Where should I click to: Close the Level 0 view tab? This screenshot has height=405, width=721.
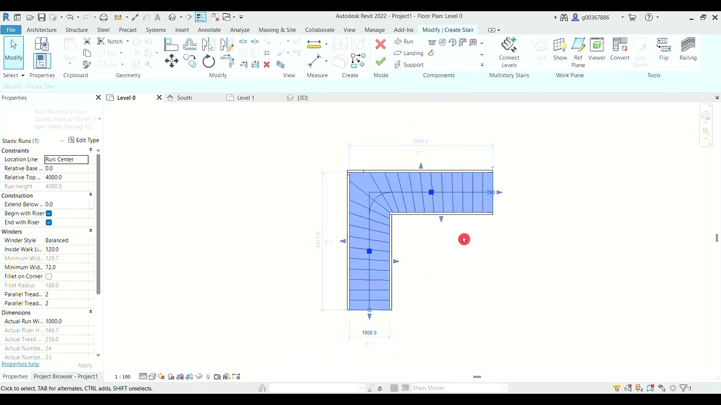click(159, 98)
